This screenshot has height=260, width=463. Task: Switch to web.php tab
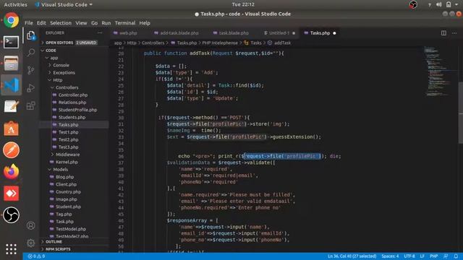[128, 33]
